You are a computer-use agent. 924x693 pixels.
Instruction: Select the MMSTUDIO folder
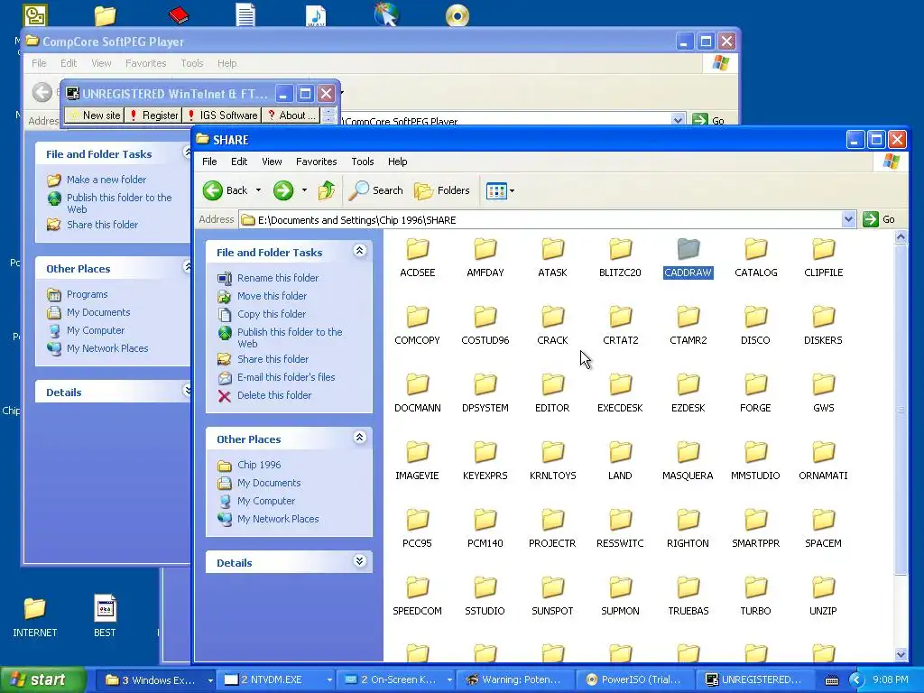tap(755, 461)
